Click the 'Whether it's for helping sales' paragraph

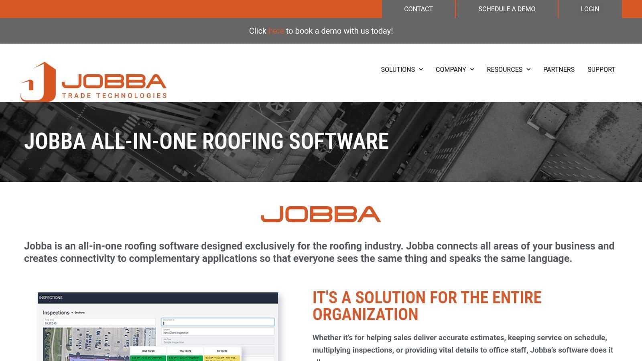(463, 347)
